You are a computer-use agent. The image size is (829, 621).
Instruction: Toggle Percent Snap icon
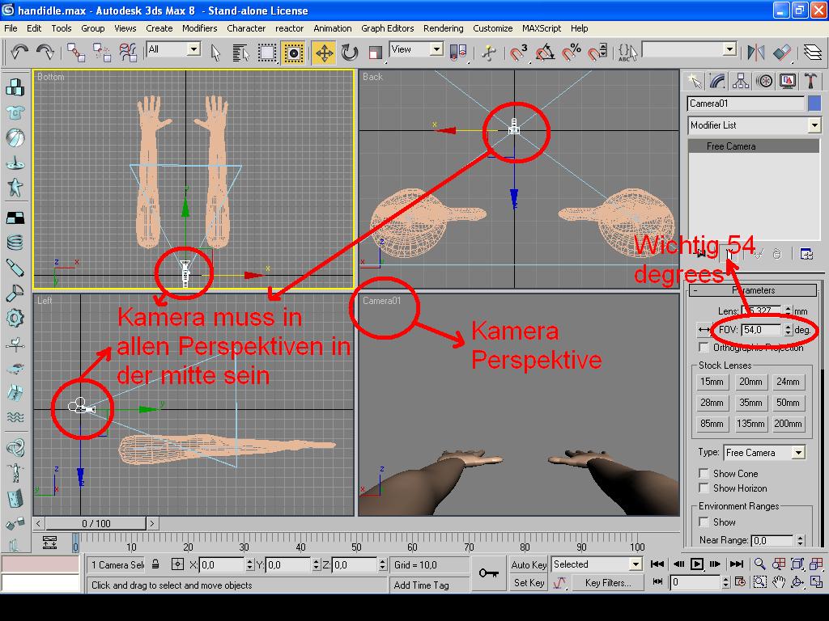[x=572, y=53]
